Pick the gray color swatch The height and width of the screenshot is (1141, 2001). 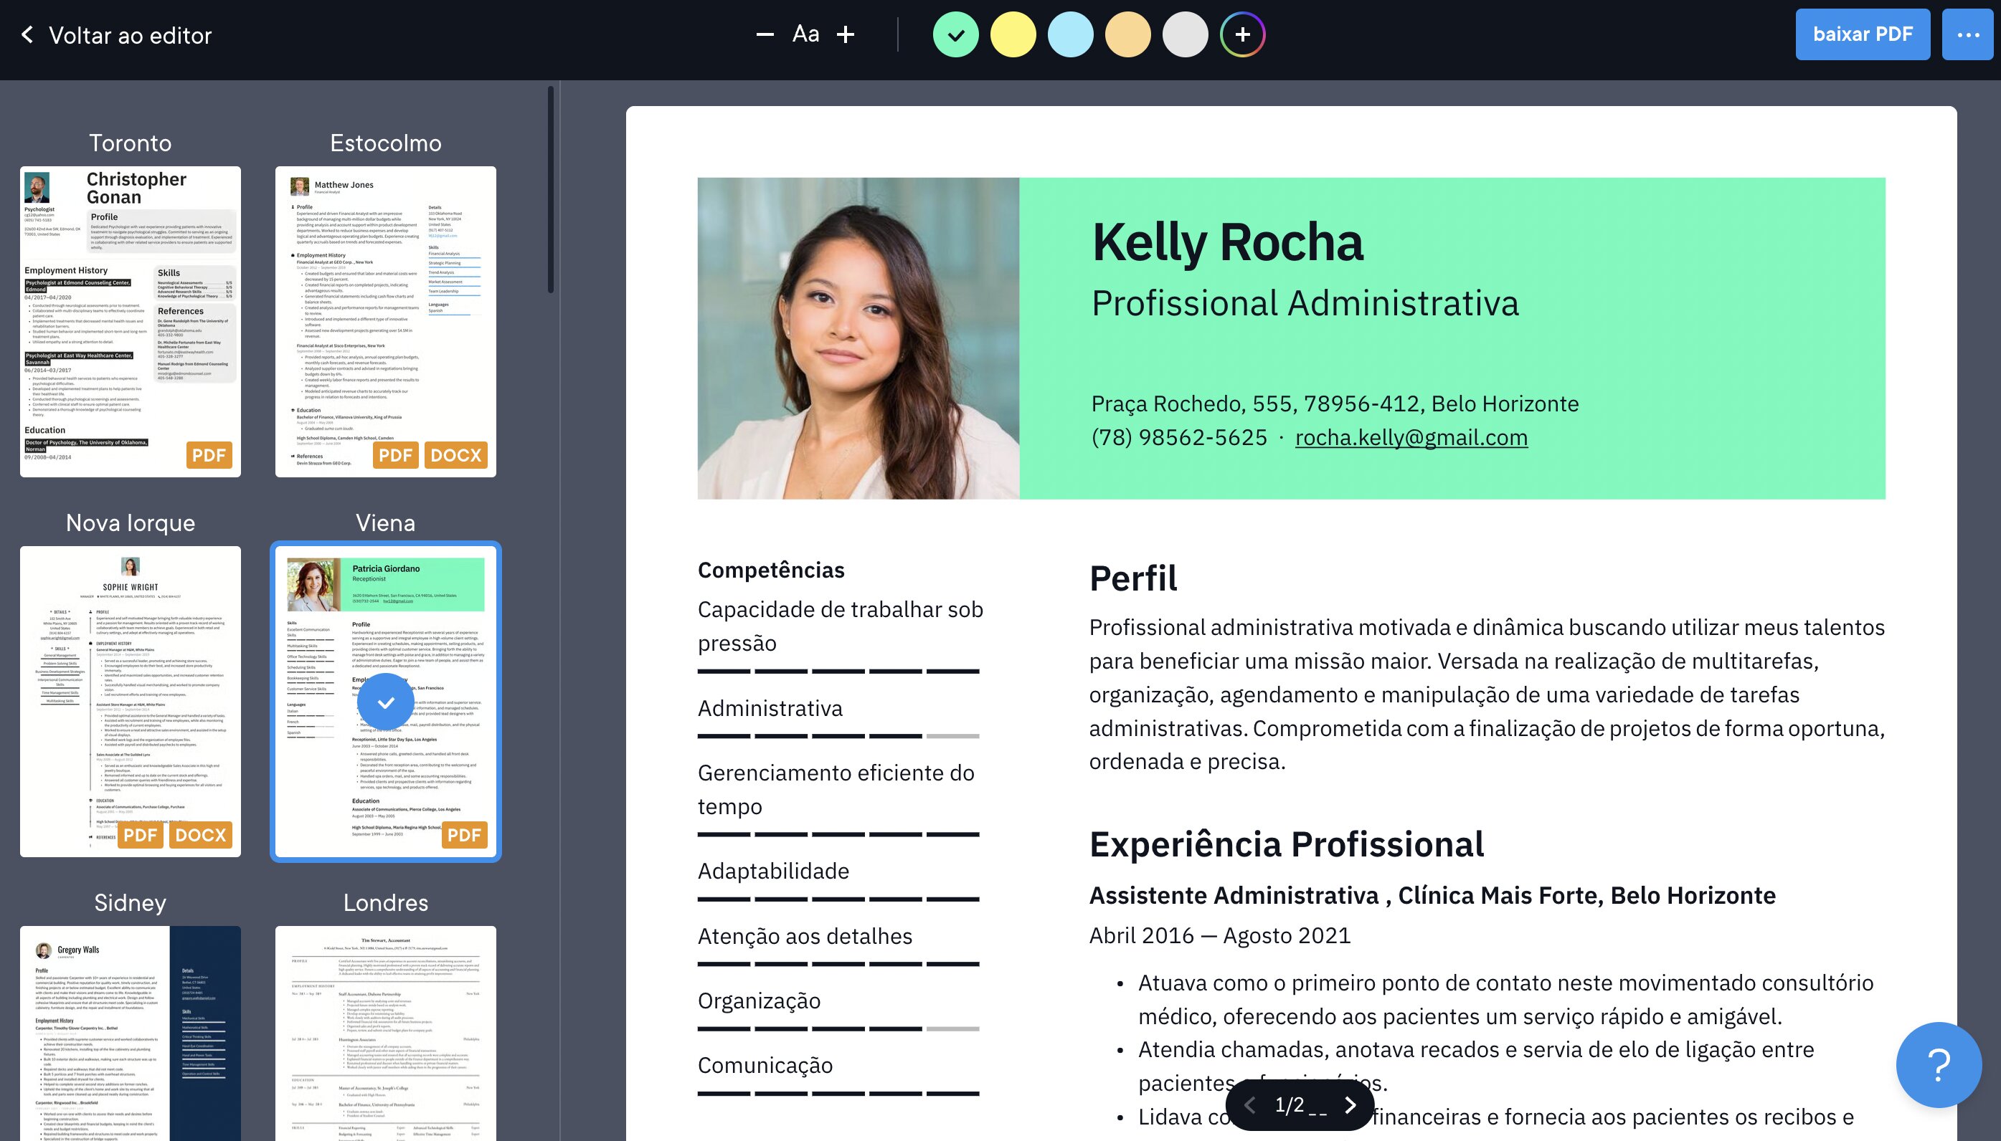(x=1185, y=34)
